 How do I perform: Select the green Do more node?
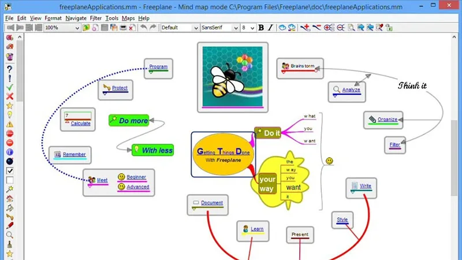coord(129,121)
